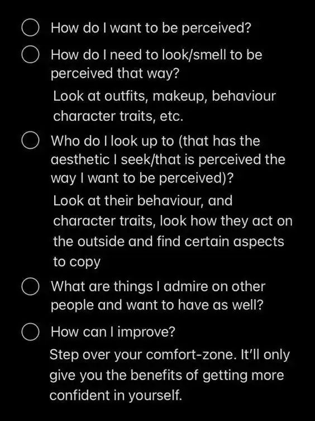Click the 'the outside and find certain aspects' line
The width and height of the screenshot is (315, 421).
click(169, 241)
